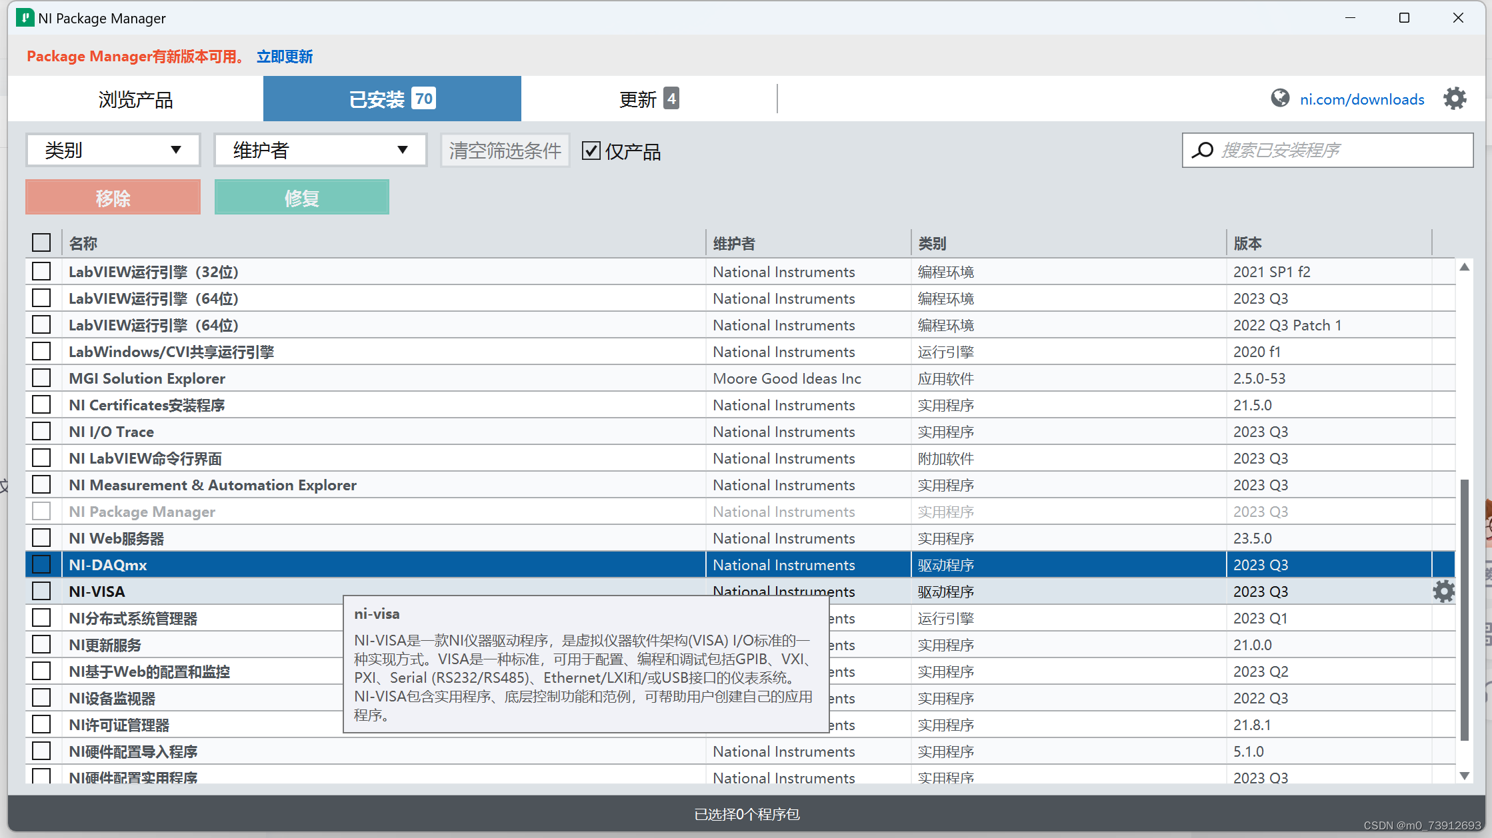Uncheck the 仅产品 checkbox
The width and height of the screenshot is (1492, 838).
tap(591, 151)
